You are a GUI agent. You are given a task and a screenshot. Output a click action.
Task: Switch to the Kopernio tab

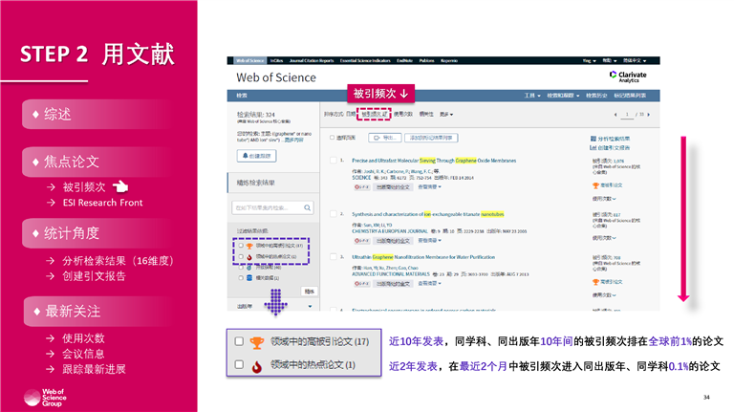click(449, 61)
